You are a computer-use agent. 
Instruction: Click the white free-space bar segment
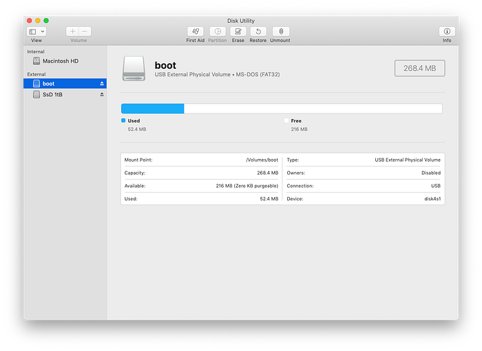pos(313,109)
